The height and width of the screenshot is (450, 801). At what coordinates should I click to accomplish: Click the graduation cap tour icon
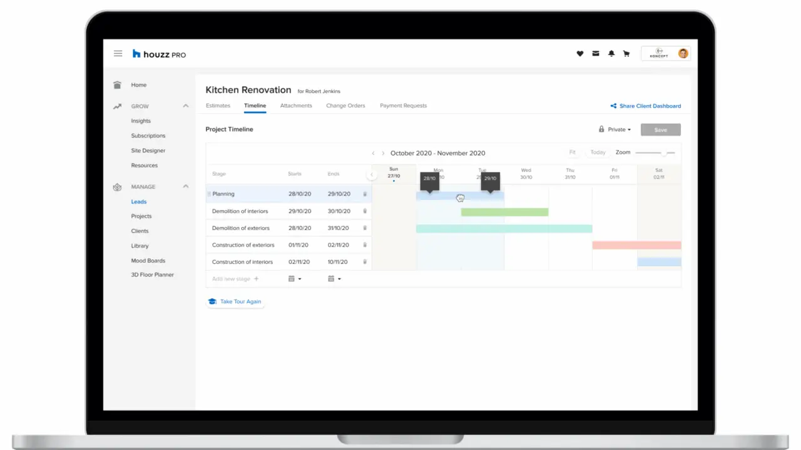click(x=212, y=302)
